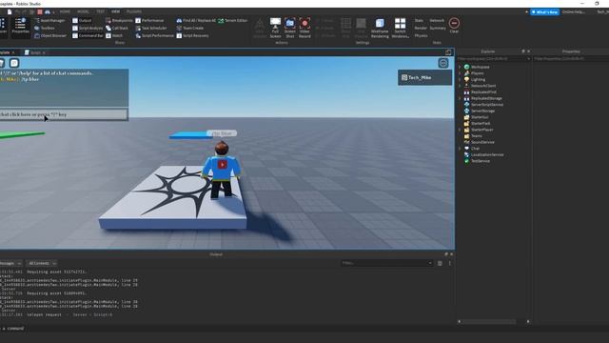The width and height of the screenshot is (609, 343).
Task: Click the red Stop button in quick access bar
Action: 40,12
